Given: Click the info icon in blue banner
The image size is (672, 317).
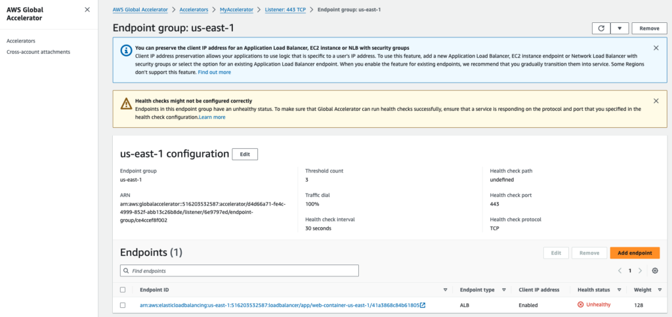Looking at the screenshot, I should coord(125,50).
